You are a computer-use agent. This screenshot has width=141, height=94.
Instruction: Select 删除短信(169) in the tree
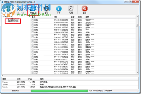[x=13, y=21]
